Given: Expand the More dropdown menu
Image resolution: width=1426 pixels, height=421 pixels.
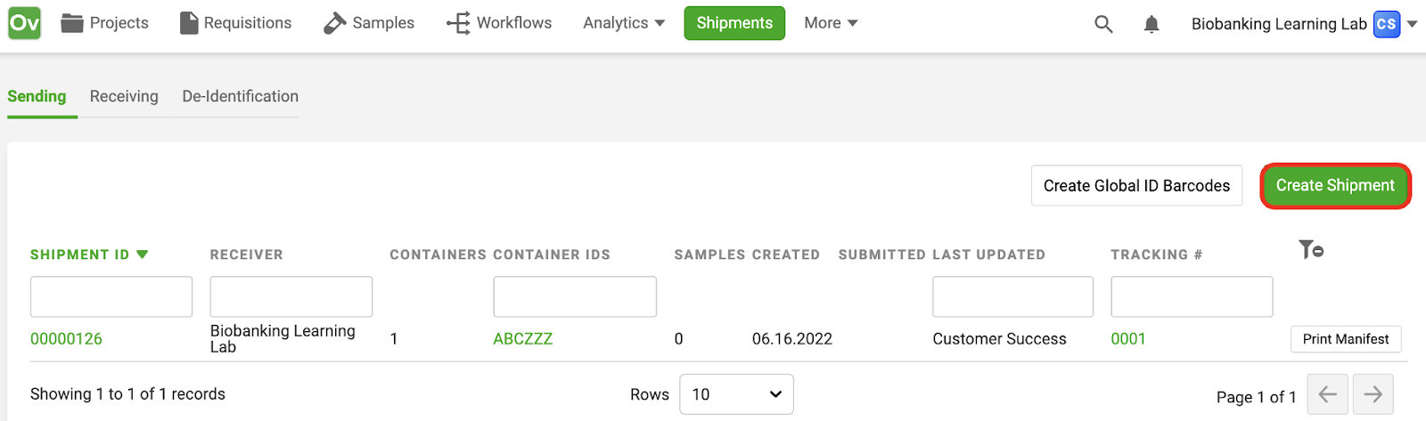Looking at the screenshot, I should [x=831, y=23].
